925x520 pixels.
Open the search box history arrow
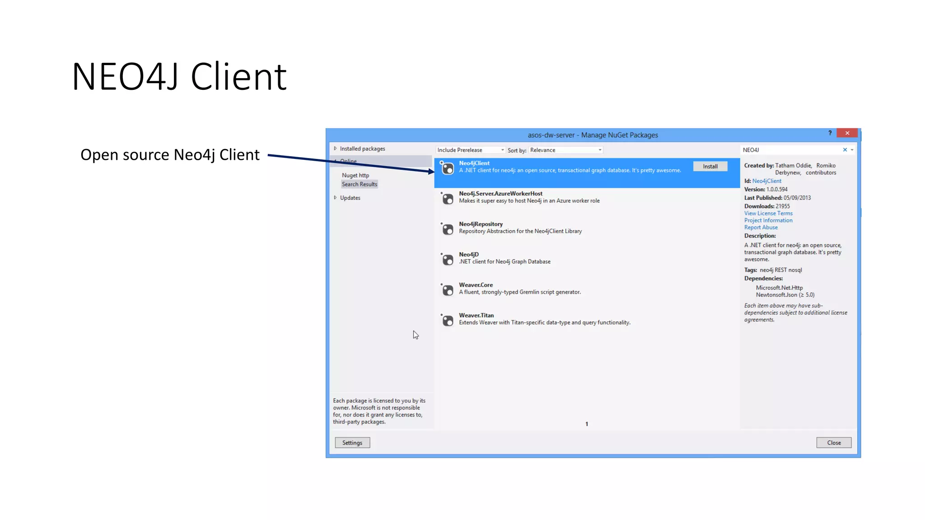click(852, 150)
